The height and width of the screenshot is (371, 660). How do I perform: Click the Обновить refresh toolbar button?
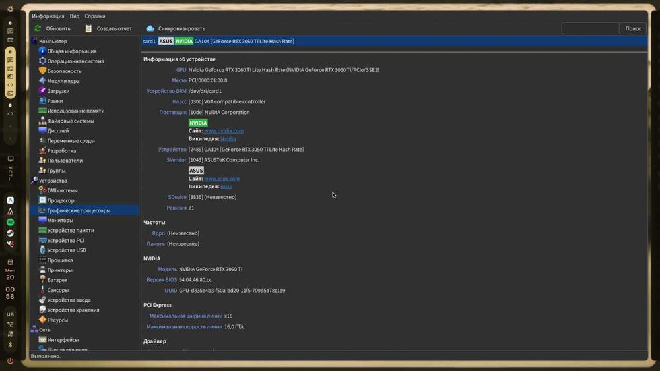(x=53, y=28)
